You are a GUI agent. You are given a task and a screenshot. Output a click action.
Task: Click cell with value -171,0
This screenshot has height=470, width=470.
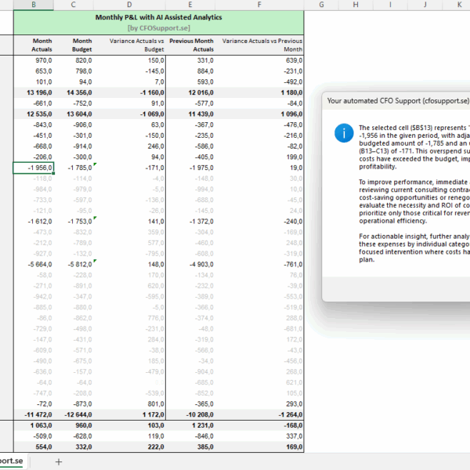click(129, 168)
